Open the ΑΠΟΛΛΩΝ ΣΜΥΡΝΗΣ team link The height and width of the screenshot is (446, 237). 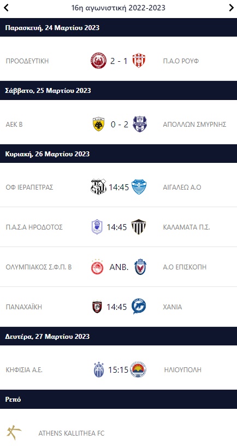click(194, 124)
